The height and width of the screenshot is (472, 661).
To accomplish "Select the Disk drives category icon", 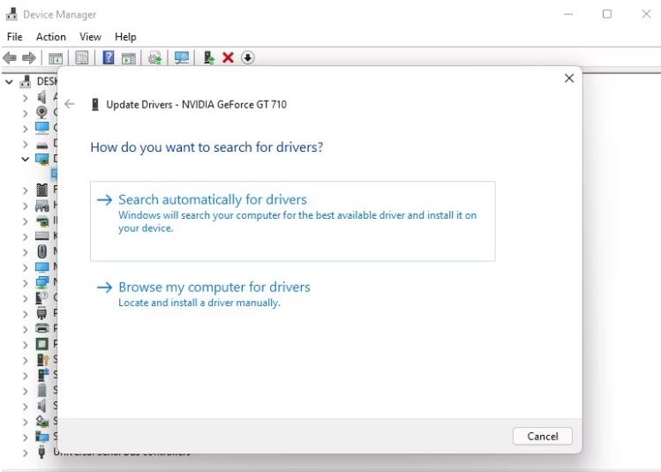I will click(x=41, y=146).
